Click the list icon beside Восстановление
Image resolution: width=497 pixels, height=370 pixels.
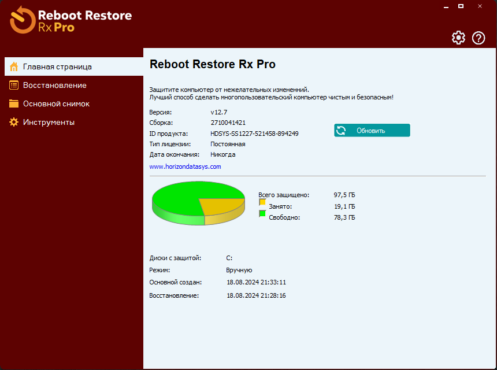tap(14, 85)
